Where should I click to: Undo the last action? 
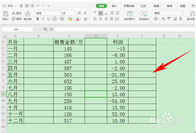click(x=38, y=6)
